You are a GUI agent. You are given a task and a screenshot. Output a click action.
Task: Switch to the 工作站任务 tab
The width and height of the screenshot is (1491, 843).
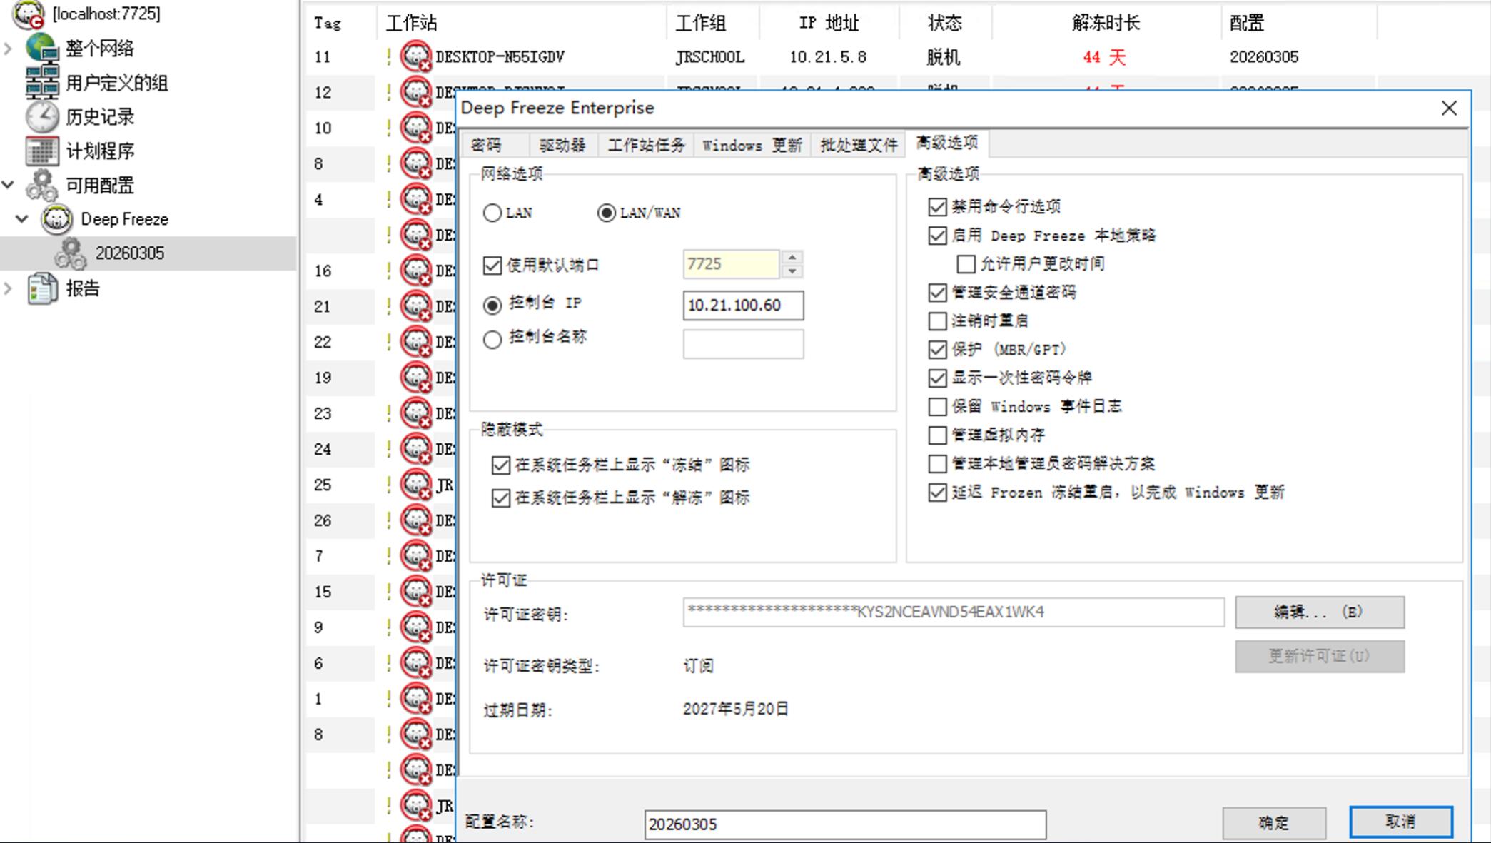coord(646,146)
